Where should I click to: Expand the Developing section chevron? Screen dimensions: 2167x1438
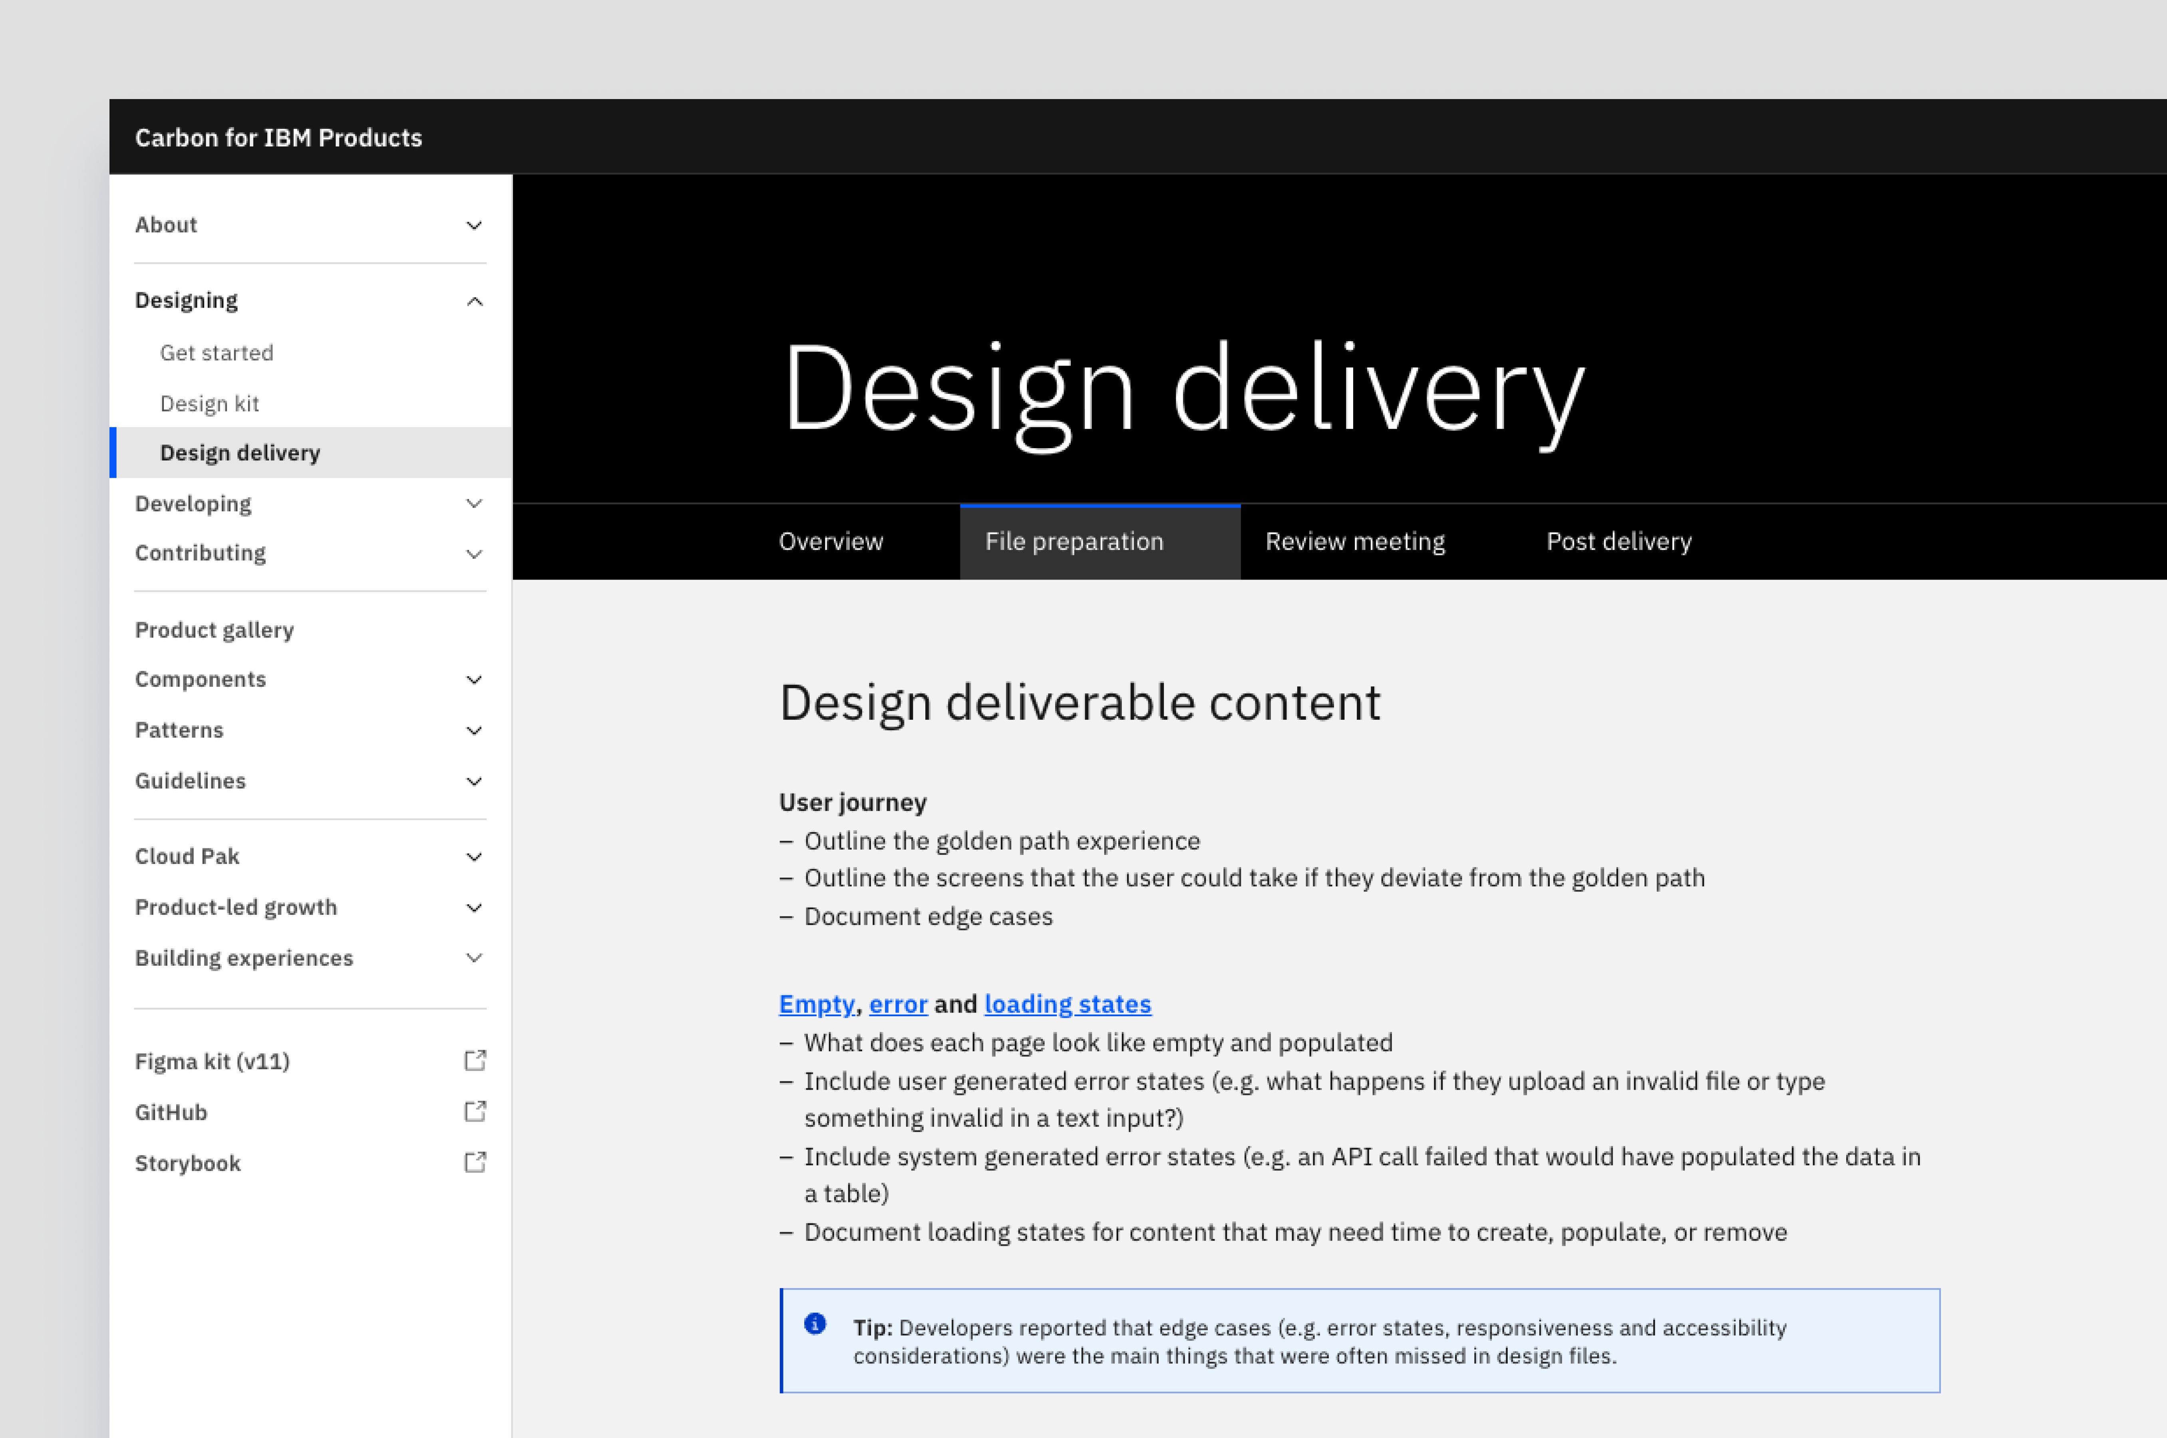[474, 503]
